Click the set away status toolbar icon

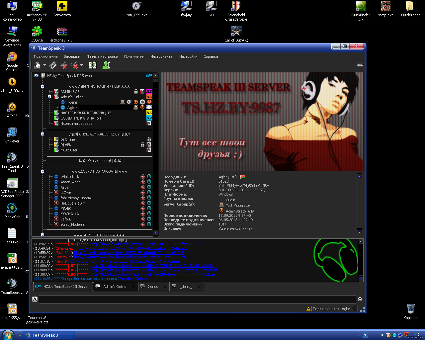point(38,65)
